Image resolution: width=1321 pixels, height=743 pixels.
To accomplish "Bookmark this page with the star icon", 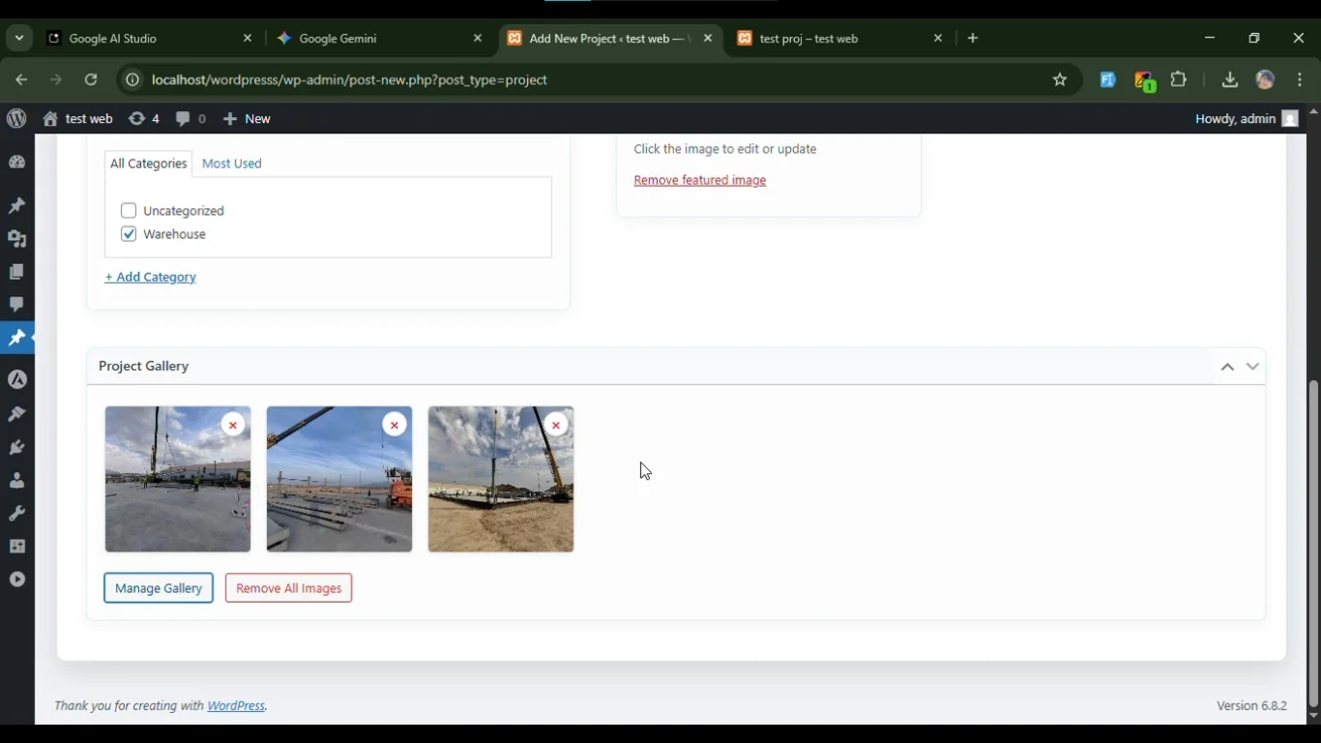I will (1060, 80).
